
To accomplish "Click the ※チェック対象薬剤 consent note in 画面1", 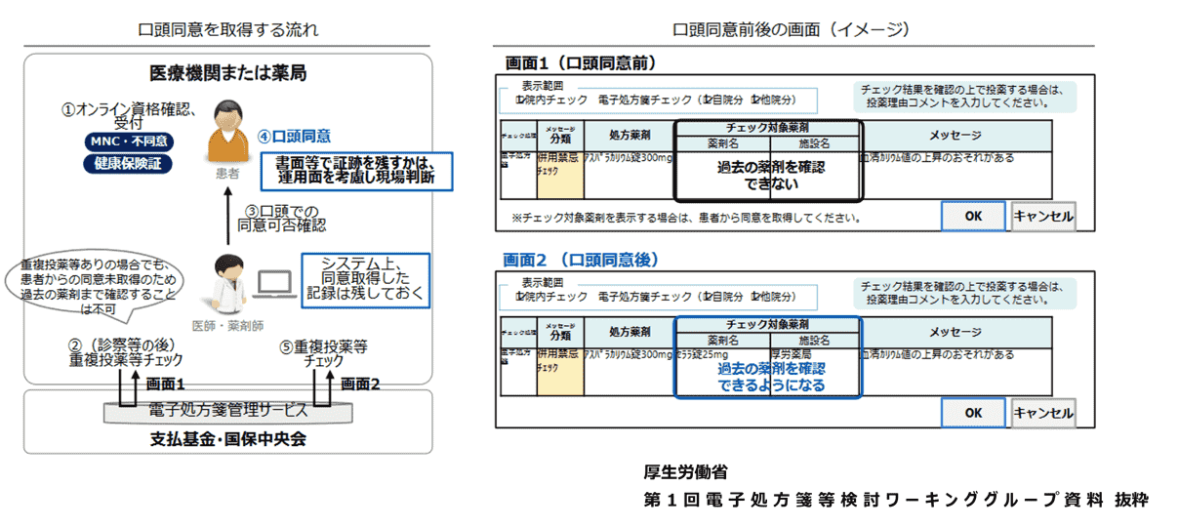I will point(685,218).
